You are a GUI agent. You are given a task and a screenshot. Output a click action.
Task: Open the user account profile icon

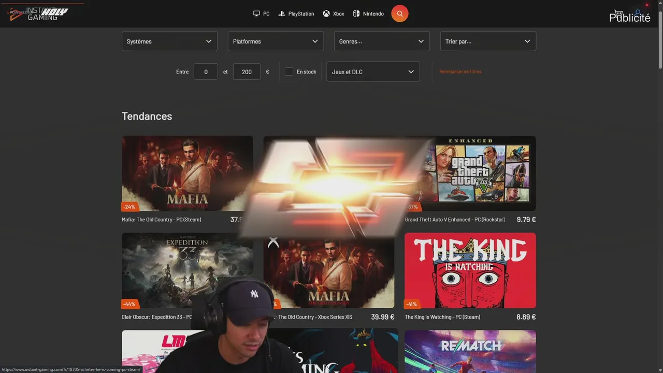tap(638, 12)
